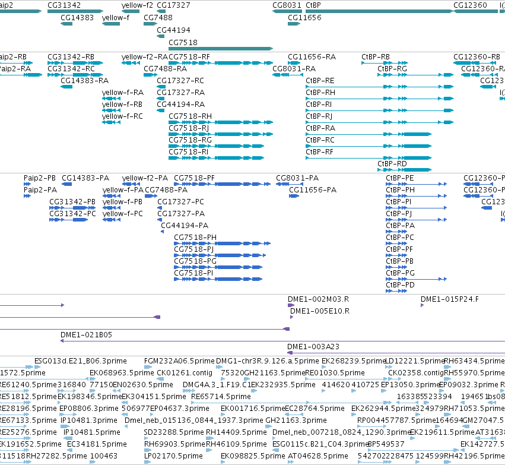Click the CG14383 gene label

point(77,17)
